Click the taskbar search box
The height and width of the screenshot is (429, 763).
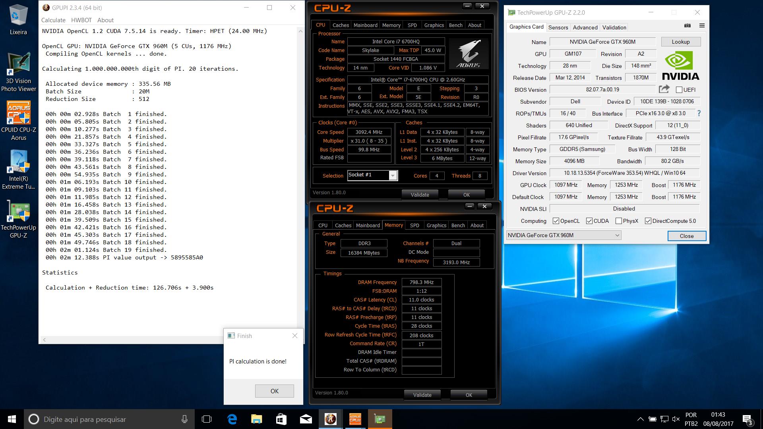(109, 419)
